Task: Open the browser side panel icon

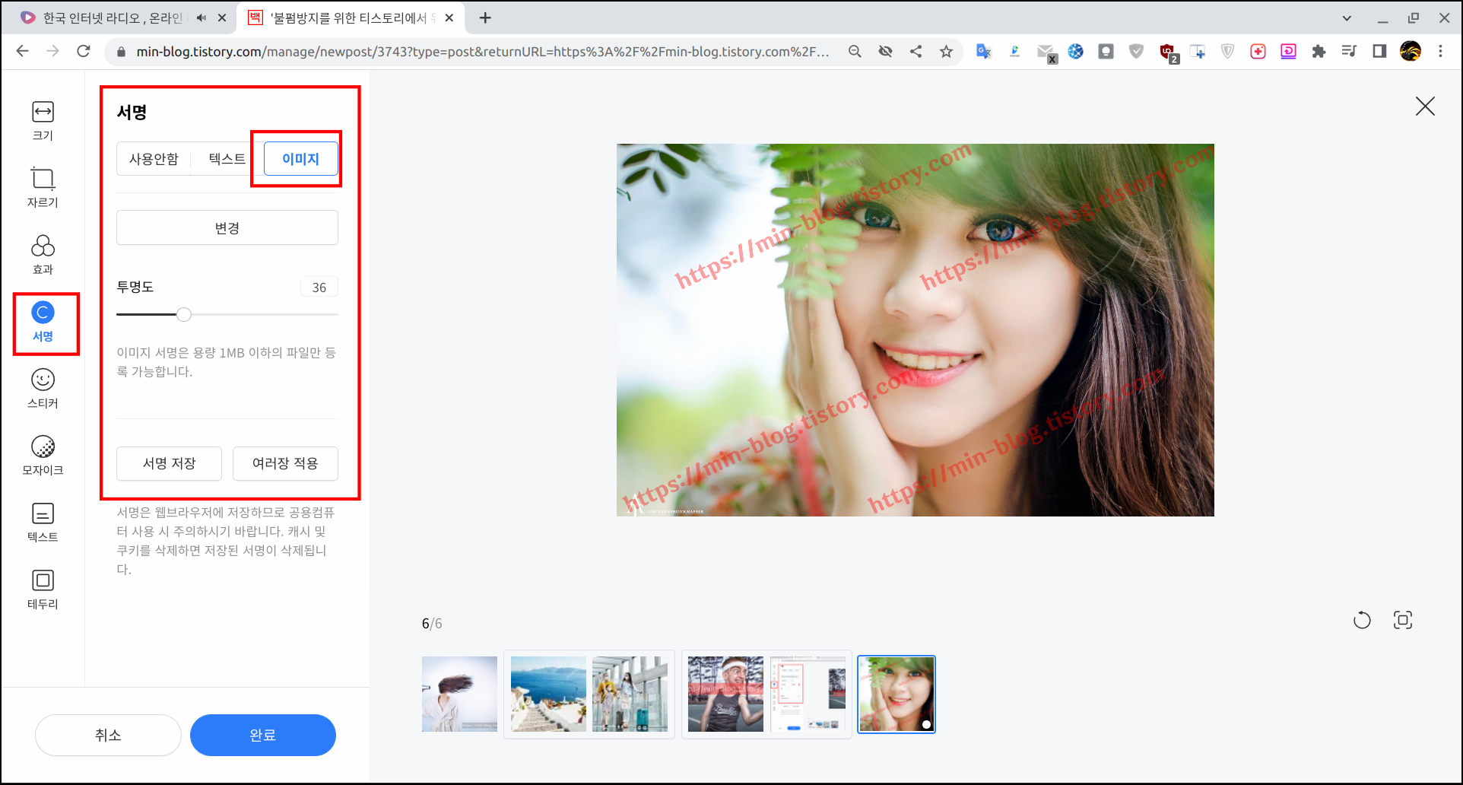Action: pyautogui.click(x=1379, y=51)
